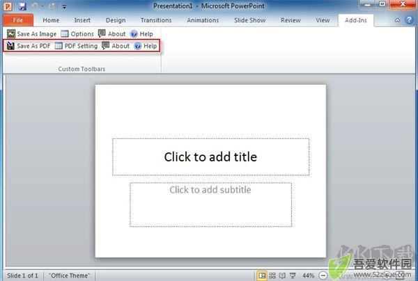Switch to Normal view in status bar
418x281 pixels.
click(262, 275)
